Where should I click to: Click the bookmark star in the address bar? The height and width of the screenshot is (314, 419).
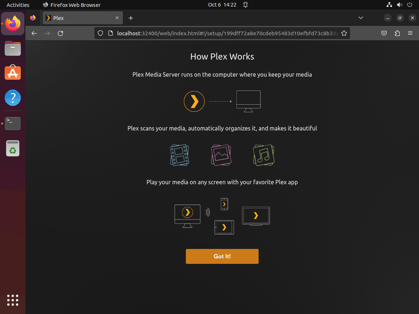point(344,33)
